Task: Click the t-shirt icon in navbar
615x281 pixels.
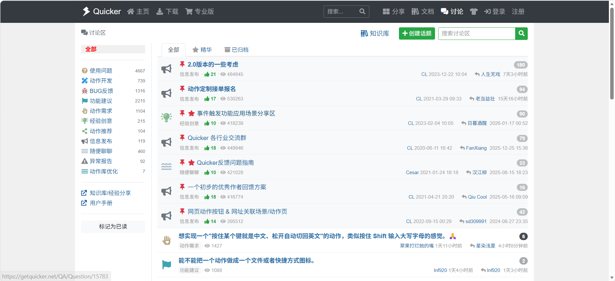Action: [473, 12]
